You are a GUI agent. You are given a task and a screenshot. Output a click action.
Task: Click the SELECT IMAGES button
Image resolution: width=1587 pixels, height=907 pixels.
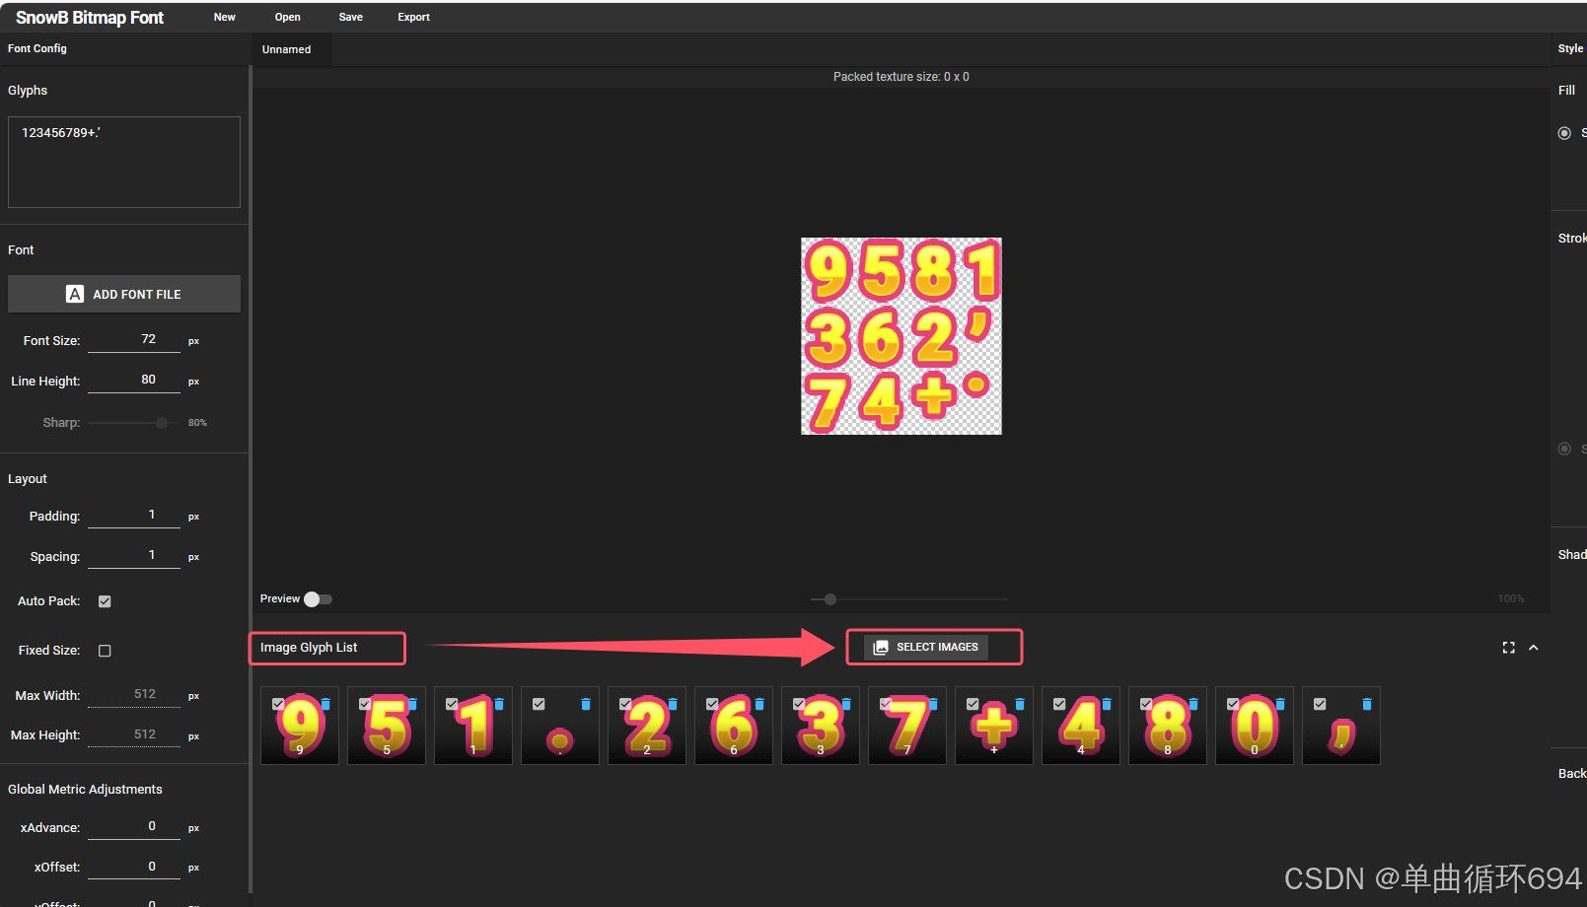coord(926,648)
